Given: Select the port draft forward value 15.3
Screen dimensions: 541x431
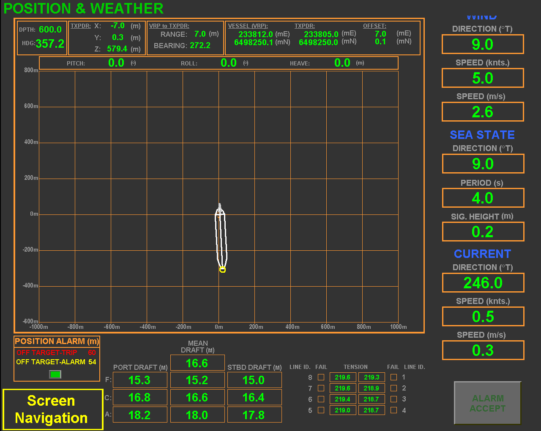Looking at the screenshot, I should (140, 380).
